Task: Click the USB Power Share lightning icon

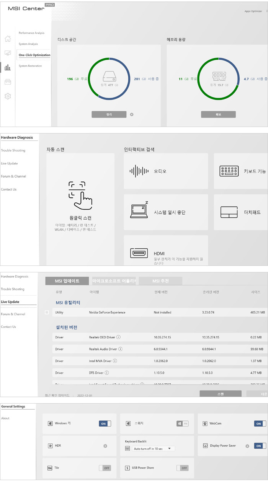Action: [x=127, y=467]
